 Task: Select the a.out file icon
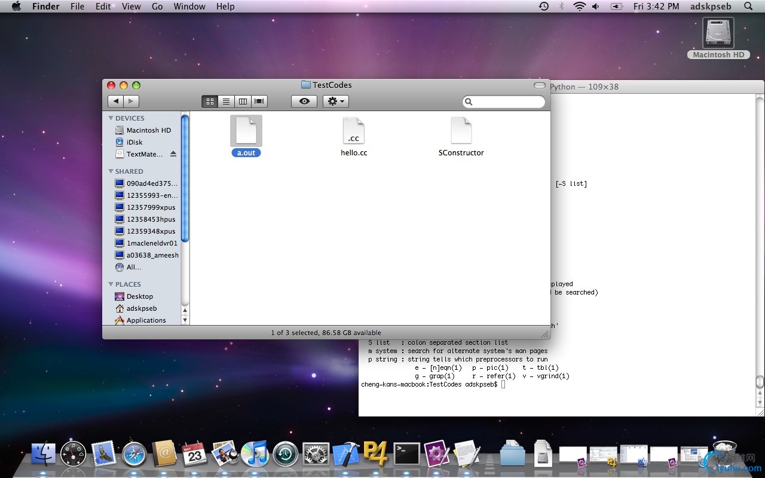click(246, 131)
